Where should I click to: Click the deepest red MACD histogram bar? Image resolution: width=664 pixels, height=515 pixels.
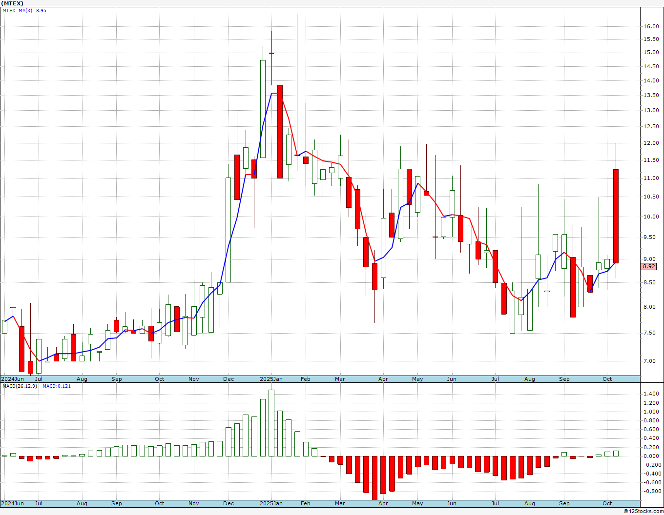pos(374,478)
